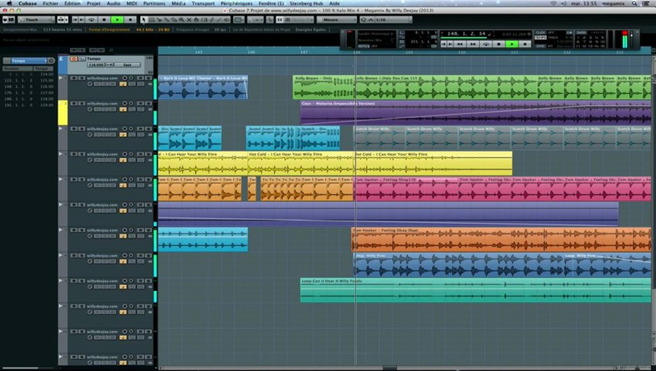Open the Steinberg Hub menu
The height and width of the screenshot is (371, 656).
coord(306,3)
